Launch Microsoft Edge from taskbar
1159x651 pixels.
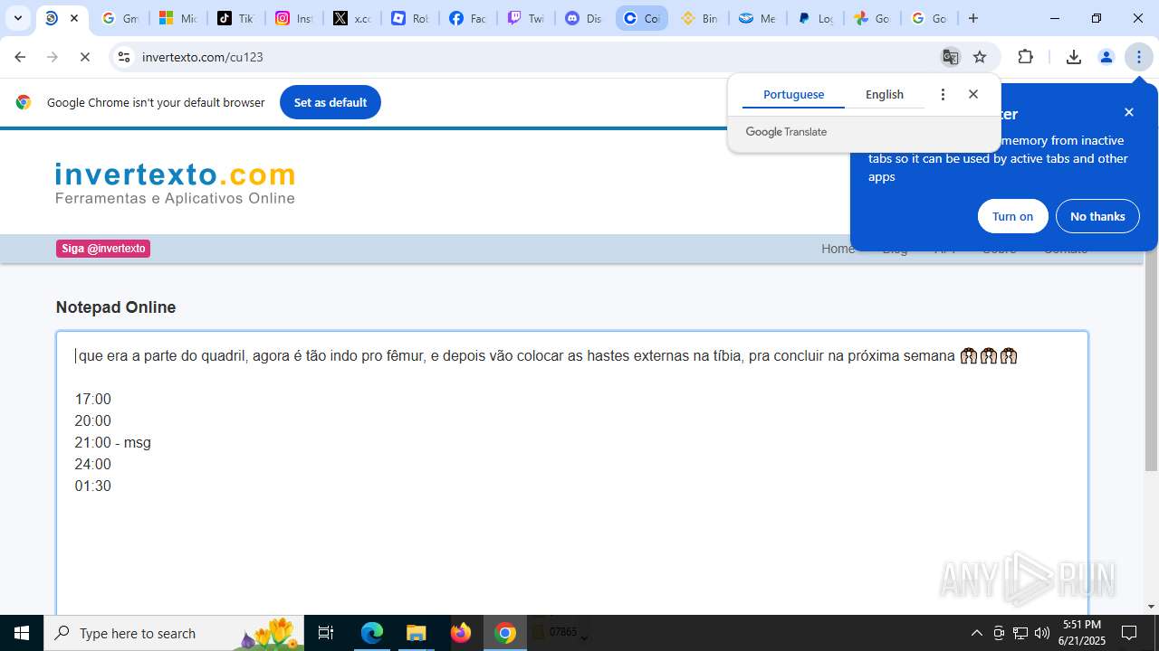click(372, 633)
